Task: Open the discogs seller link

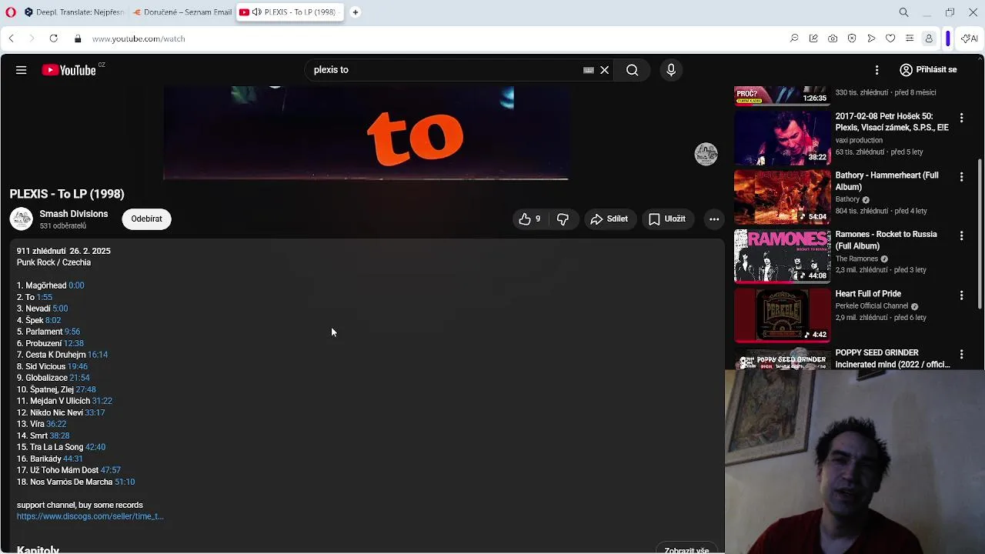Action: [x=90, y=516]
